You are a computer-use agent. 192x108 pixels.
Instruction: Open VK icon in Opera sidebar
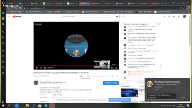[3, 24]
